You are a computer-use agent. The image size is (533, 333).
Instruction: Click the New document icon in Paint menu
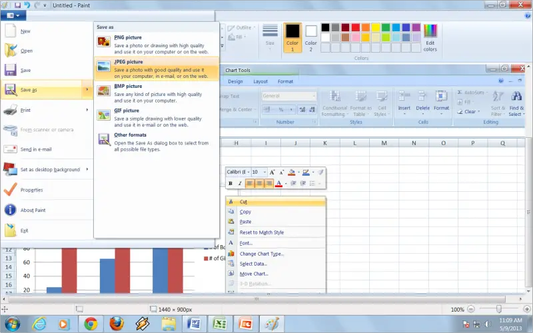(10, 31)
